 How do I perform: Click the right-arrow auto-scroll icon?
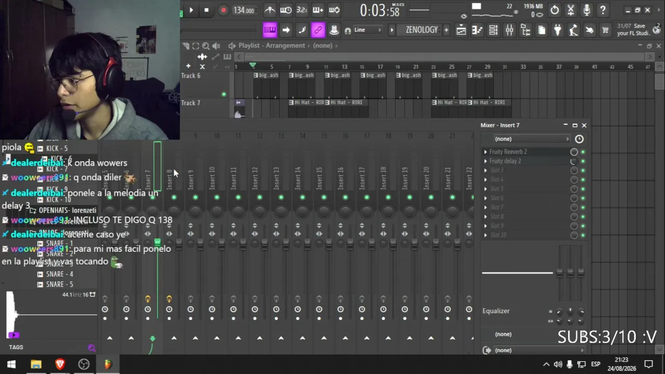click(x=286, y=30)
